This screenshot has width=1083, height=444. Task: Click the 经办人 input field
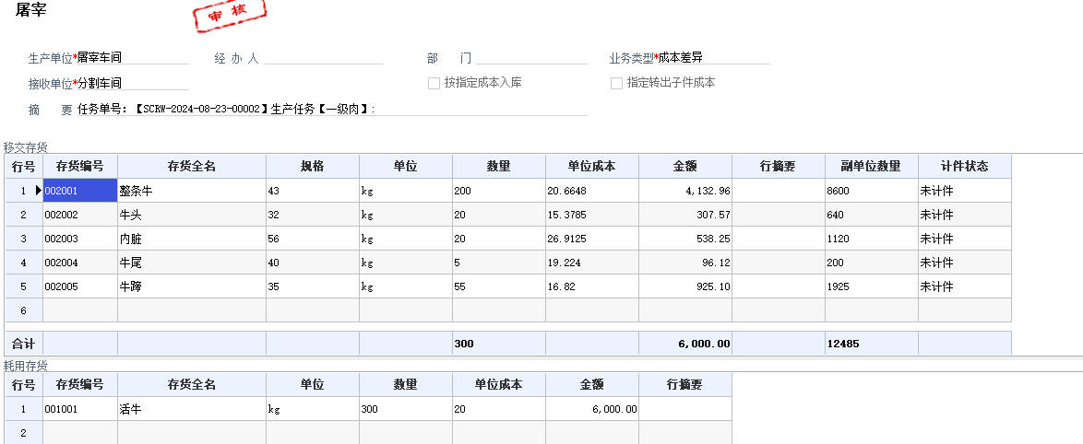pyautogui.click(x=323, y=58)
